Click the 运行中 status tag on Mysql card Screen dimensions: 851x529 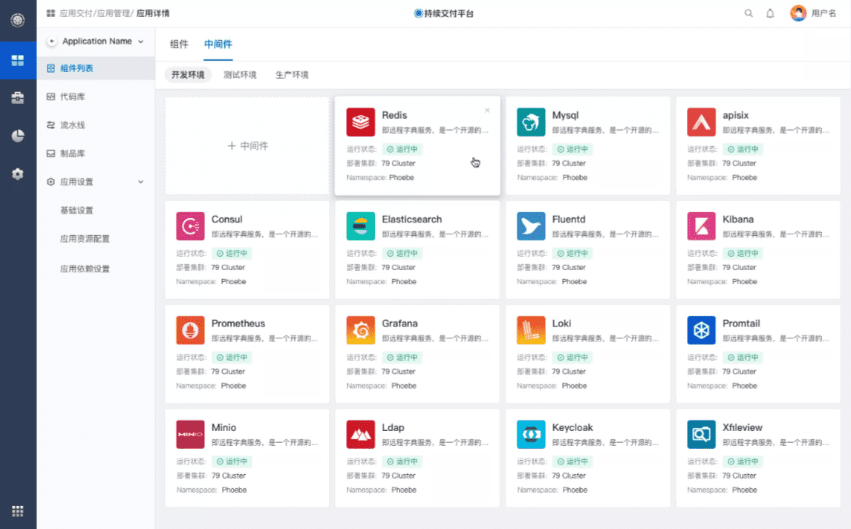pyautogui.click(x=572, y=149)
